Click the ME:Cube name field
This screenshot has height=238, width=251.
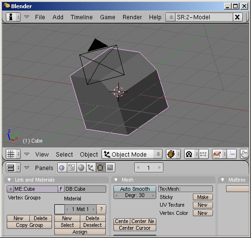[x=36, y=189]
